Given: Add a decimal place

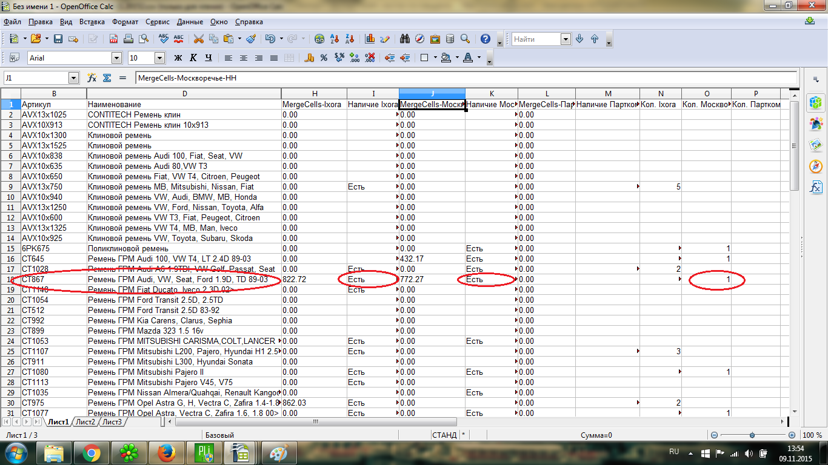Looking at the screenshot, I should point(355,58).
